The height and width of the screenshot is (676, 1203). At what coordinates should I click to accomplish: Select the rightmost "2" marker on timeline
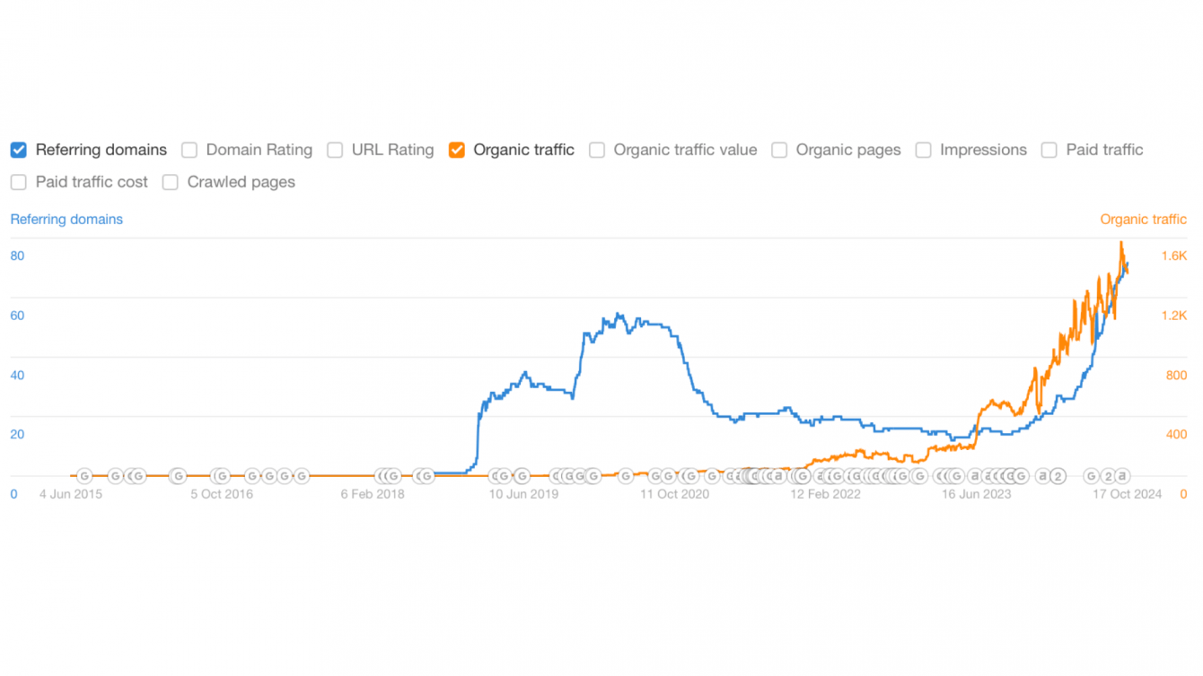point(1108,476)
